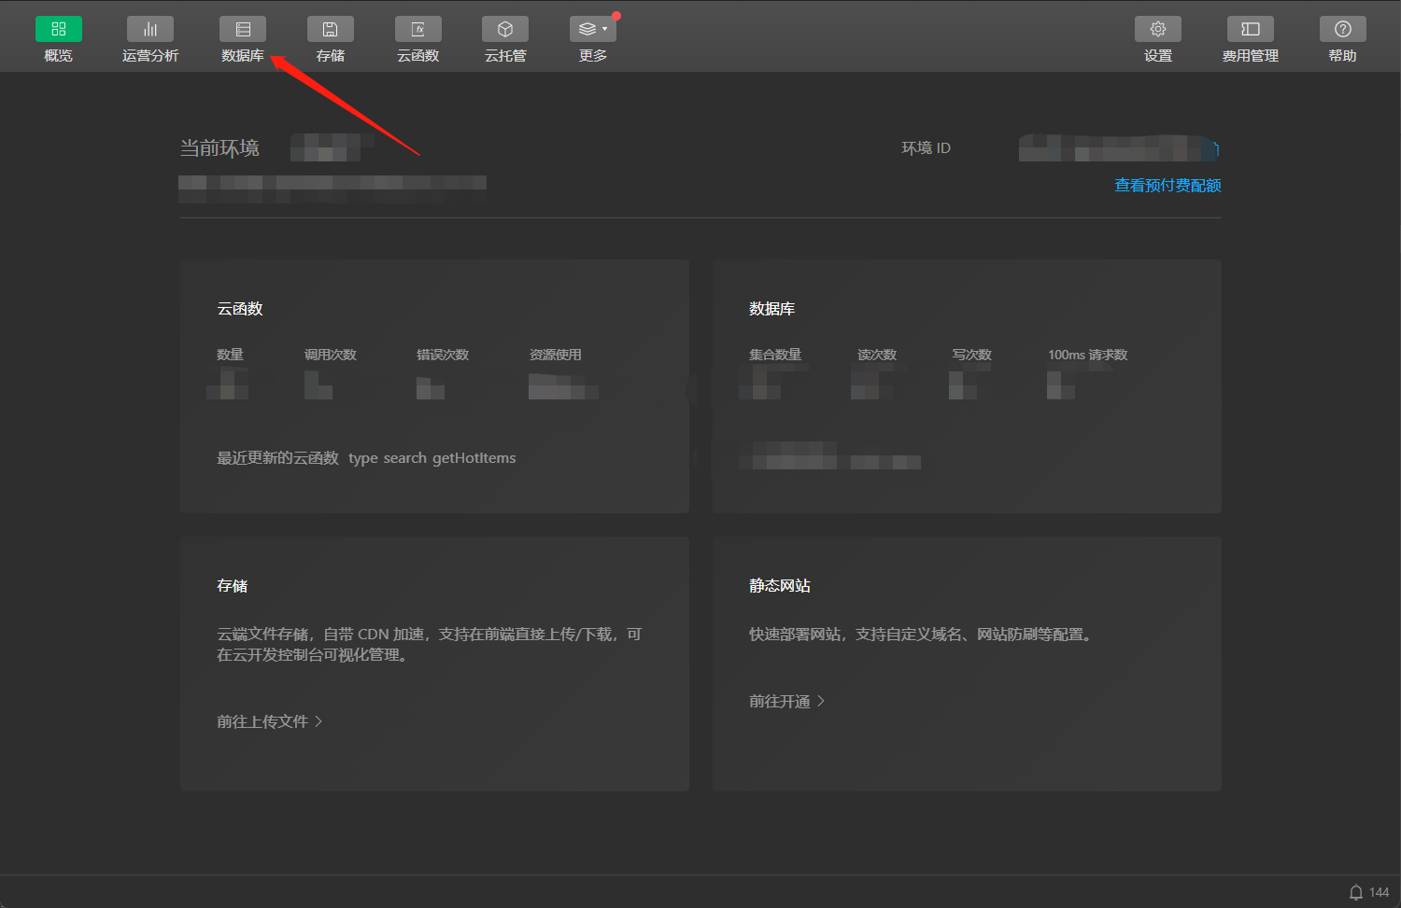
Task: Expand chevron next to 前往上传文件
Action: point(318,721)
